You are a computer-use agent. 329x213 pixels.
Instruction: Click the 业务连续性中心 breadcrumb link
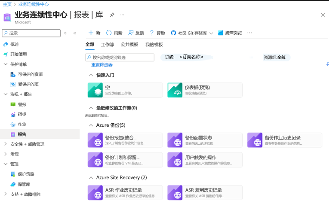34,4
